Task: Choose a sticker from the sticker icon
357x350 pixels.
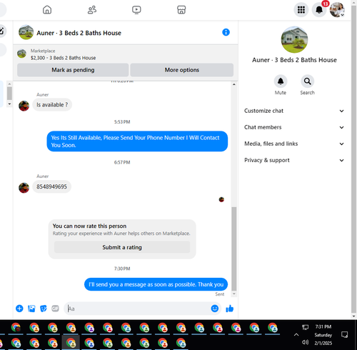Action: click(x=44, y=309)
